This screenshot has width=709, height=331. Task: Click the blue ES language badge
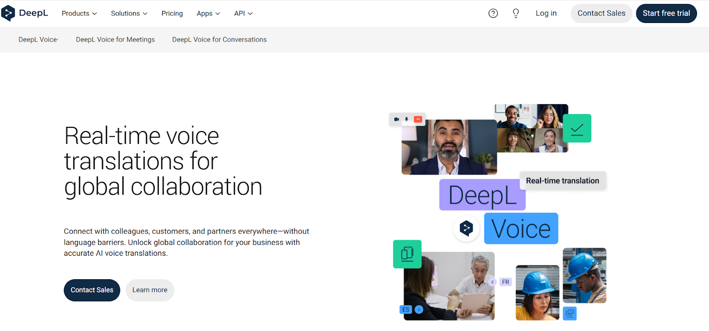pyautogui.click(x=406, y=310)
